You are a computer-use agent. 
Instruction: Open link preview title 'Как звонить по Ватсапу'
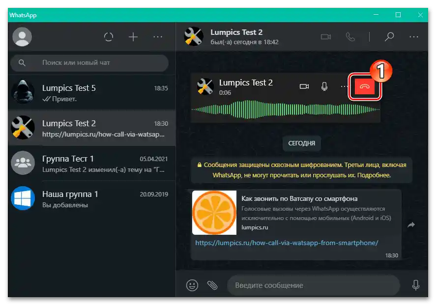point(299,198)
